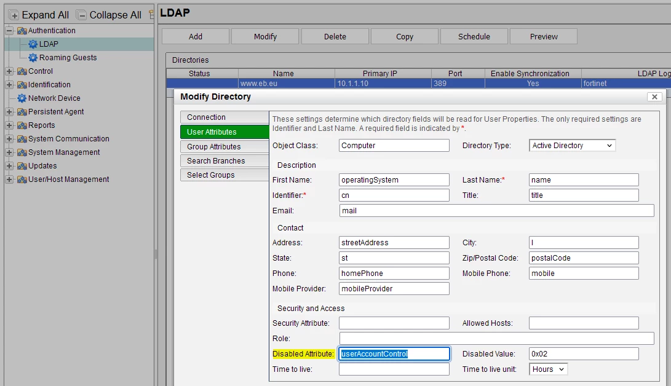The width and height of the screenshot is (671, 386).
Task: Click the First Name input field
Action: pos(394,180)
